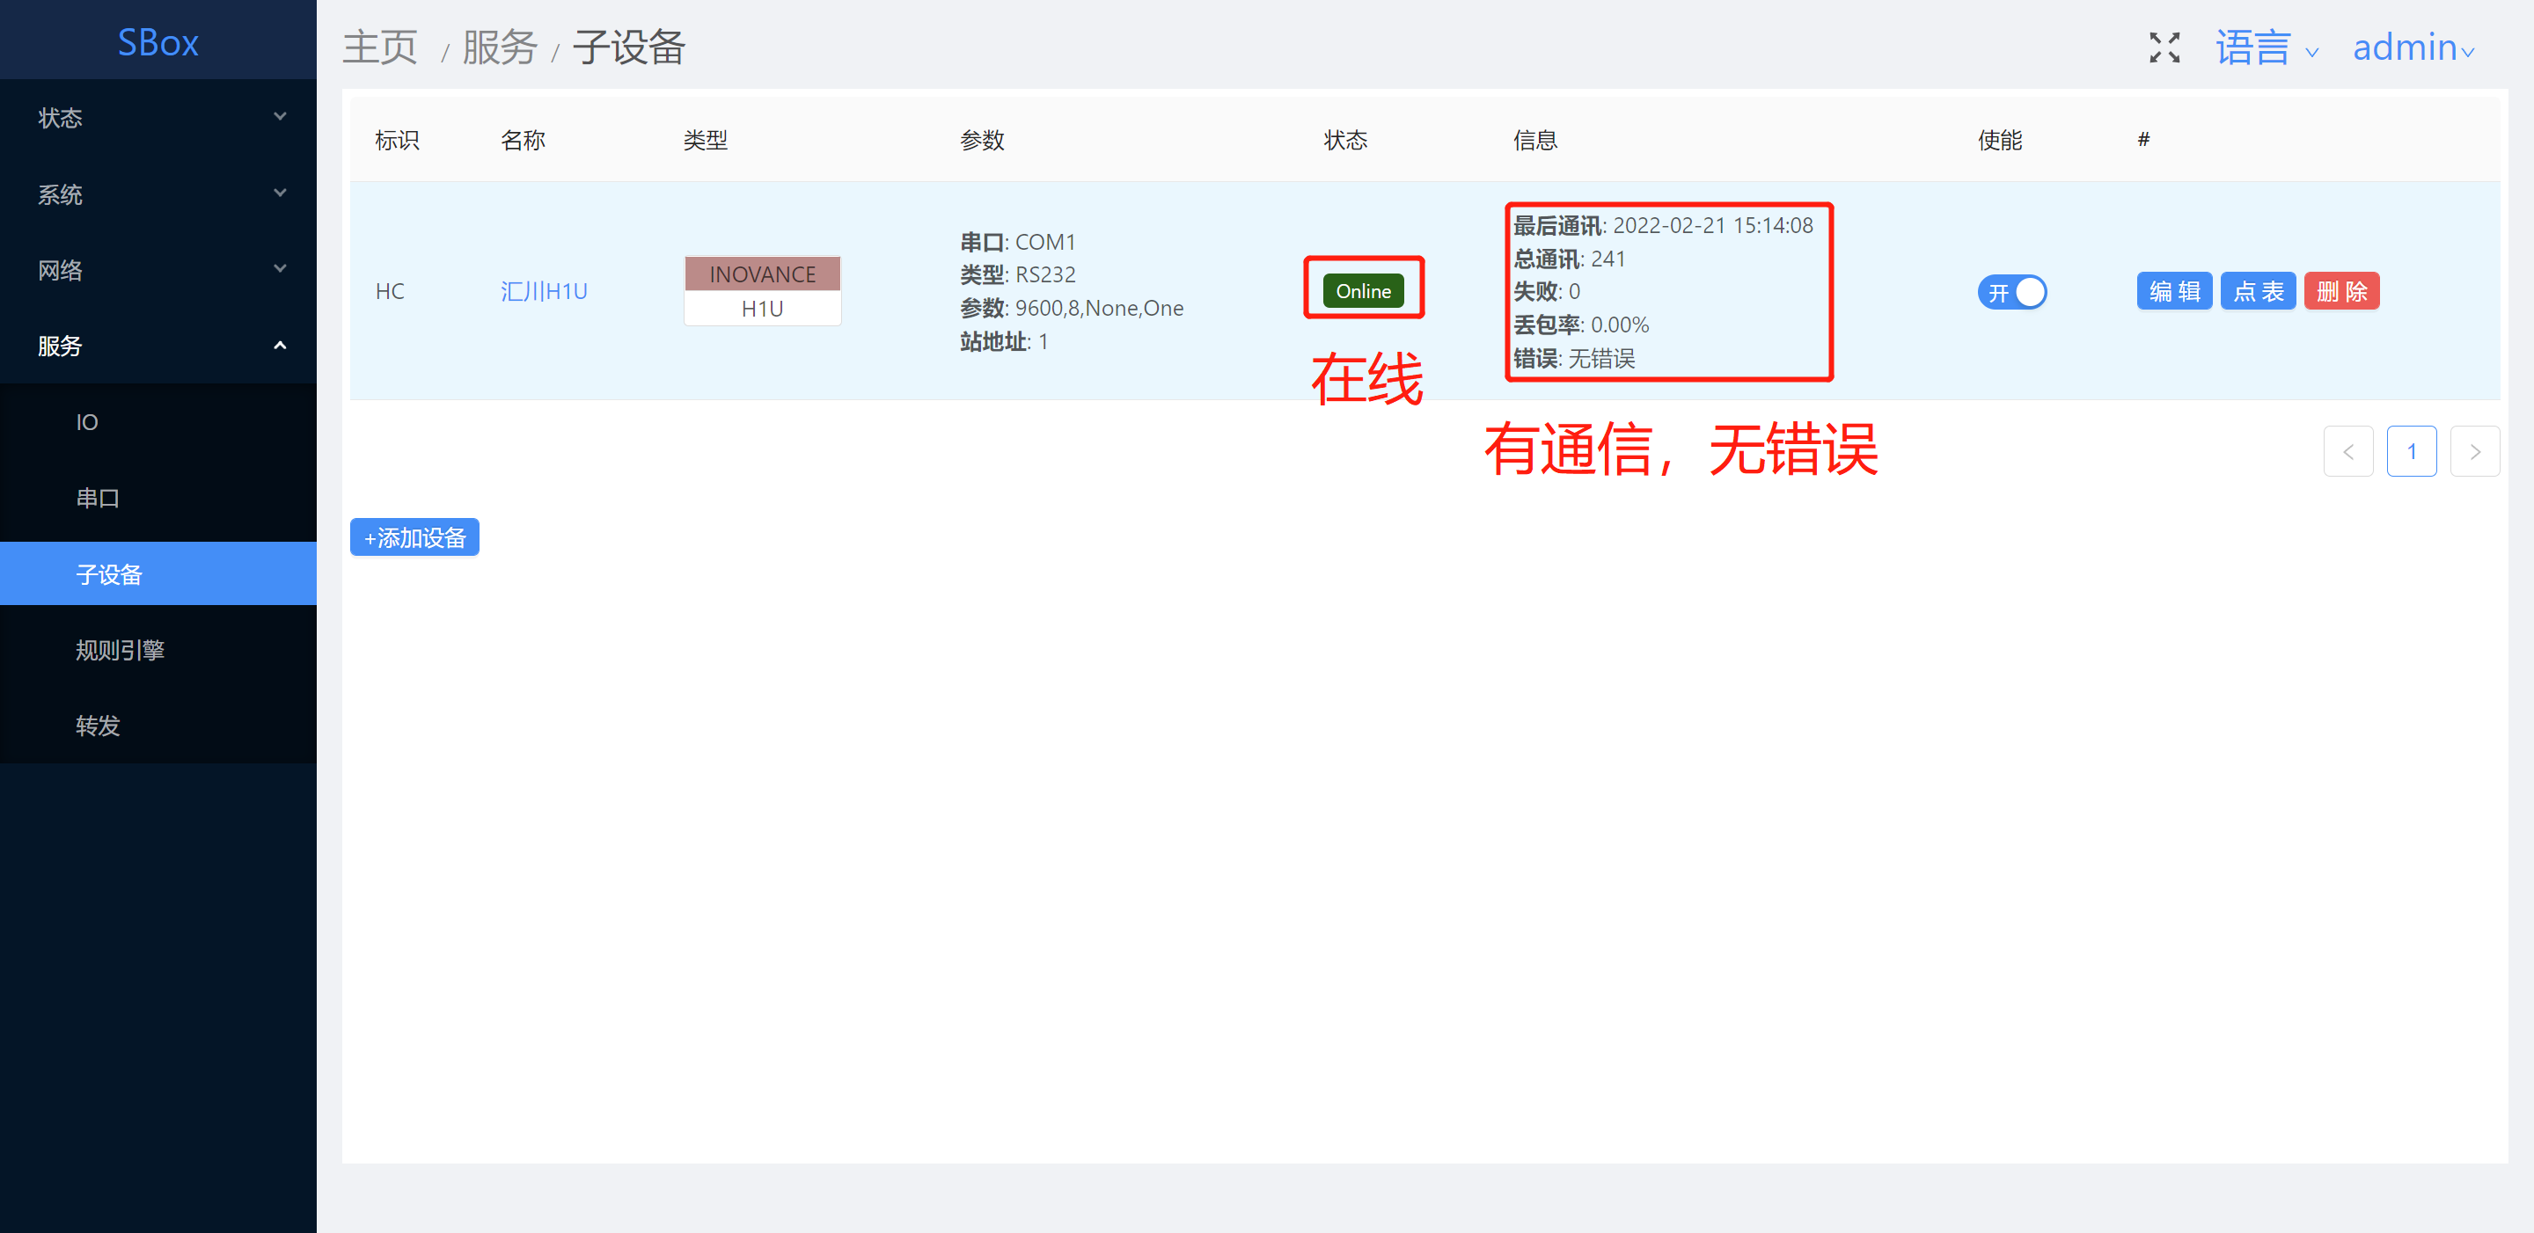Open the admin user dropdown

click(x=2412, y=47)
